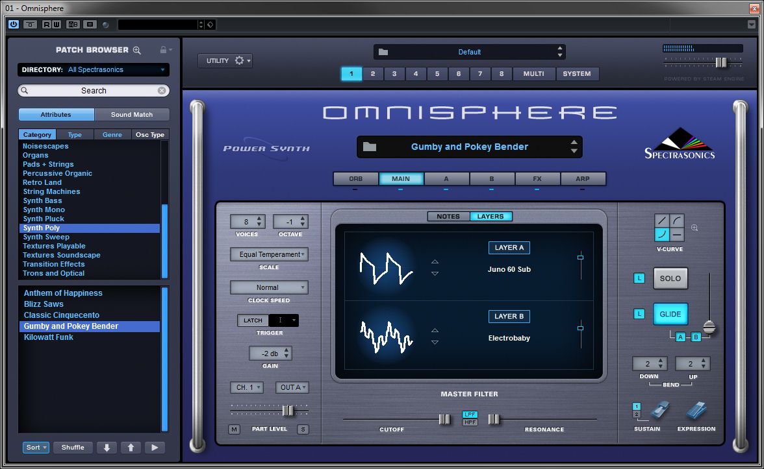The height and width of the screenshot is (469, 764).
Task: Zoom the Patch Browser with magnifier icon
Action: click(137, 50)
